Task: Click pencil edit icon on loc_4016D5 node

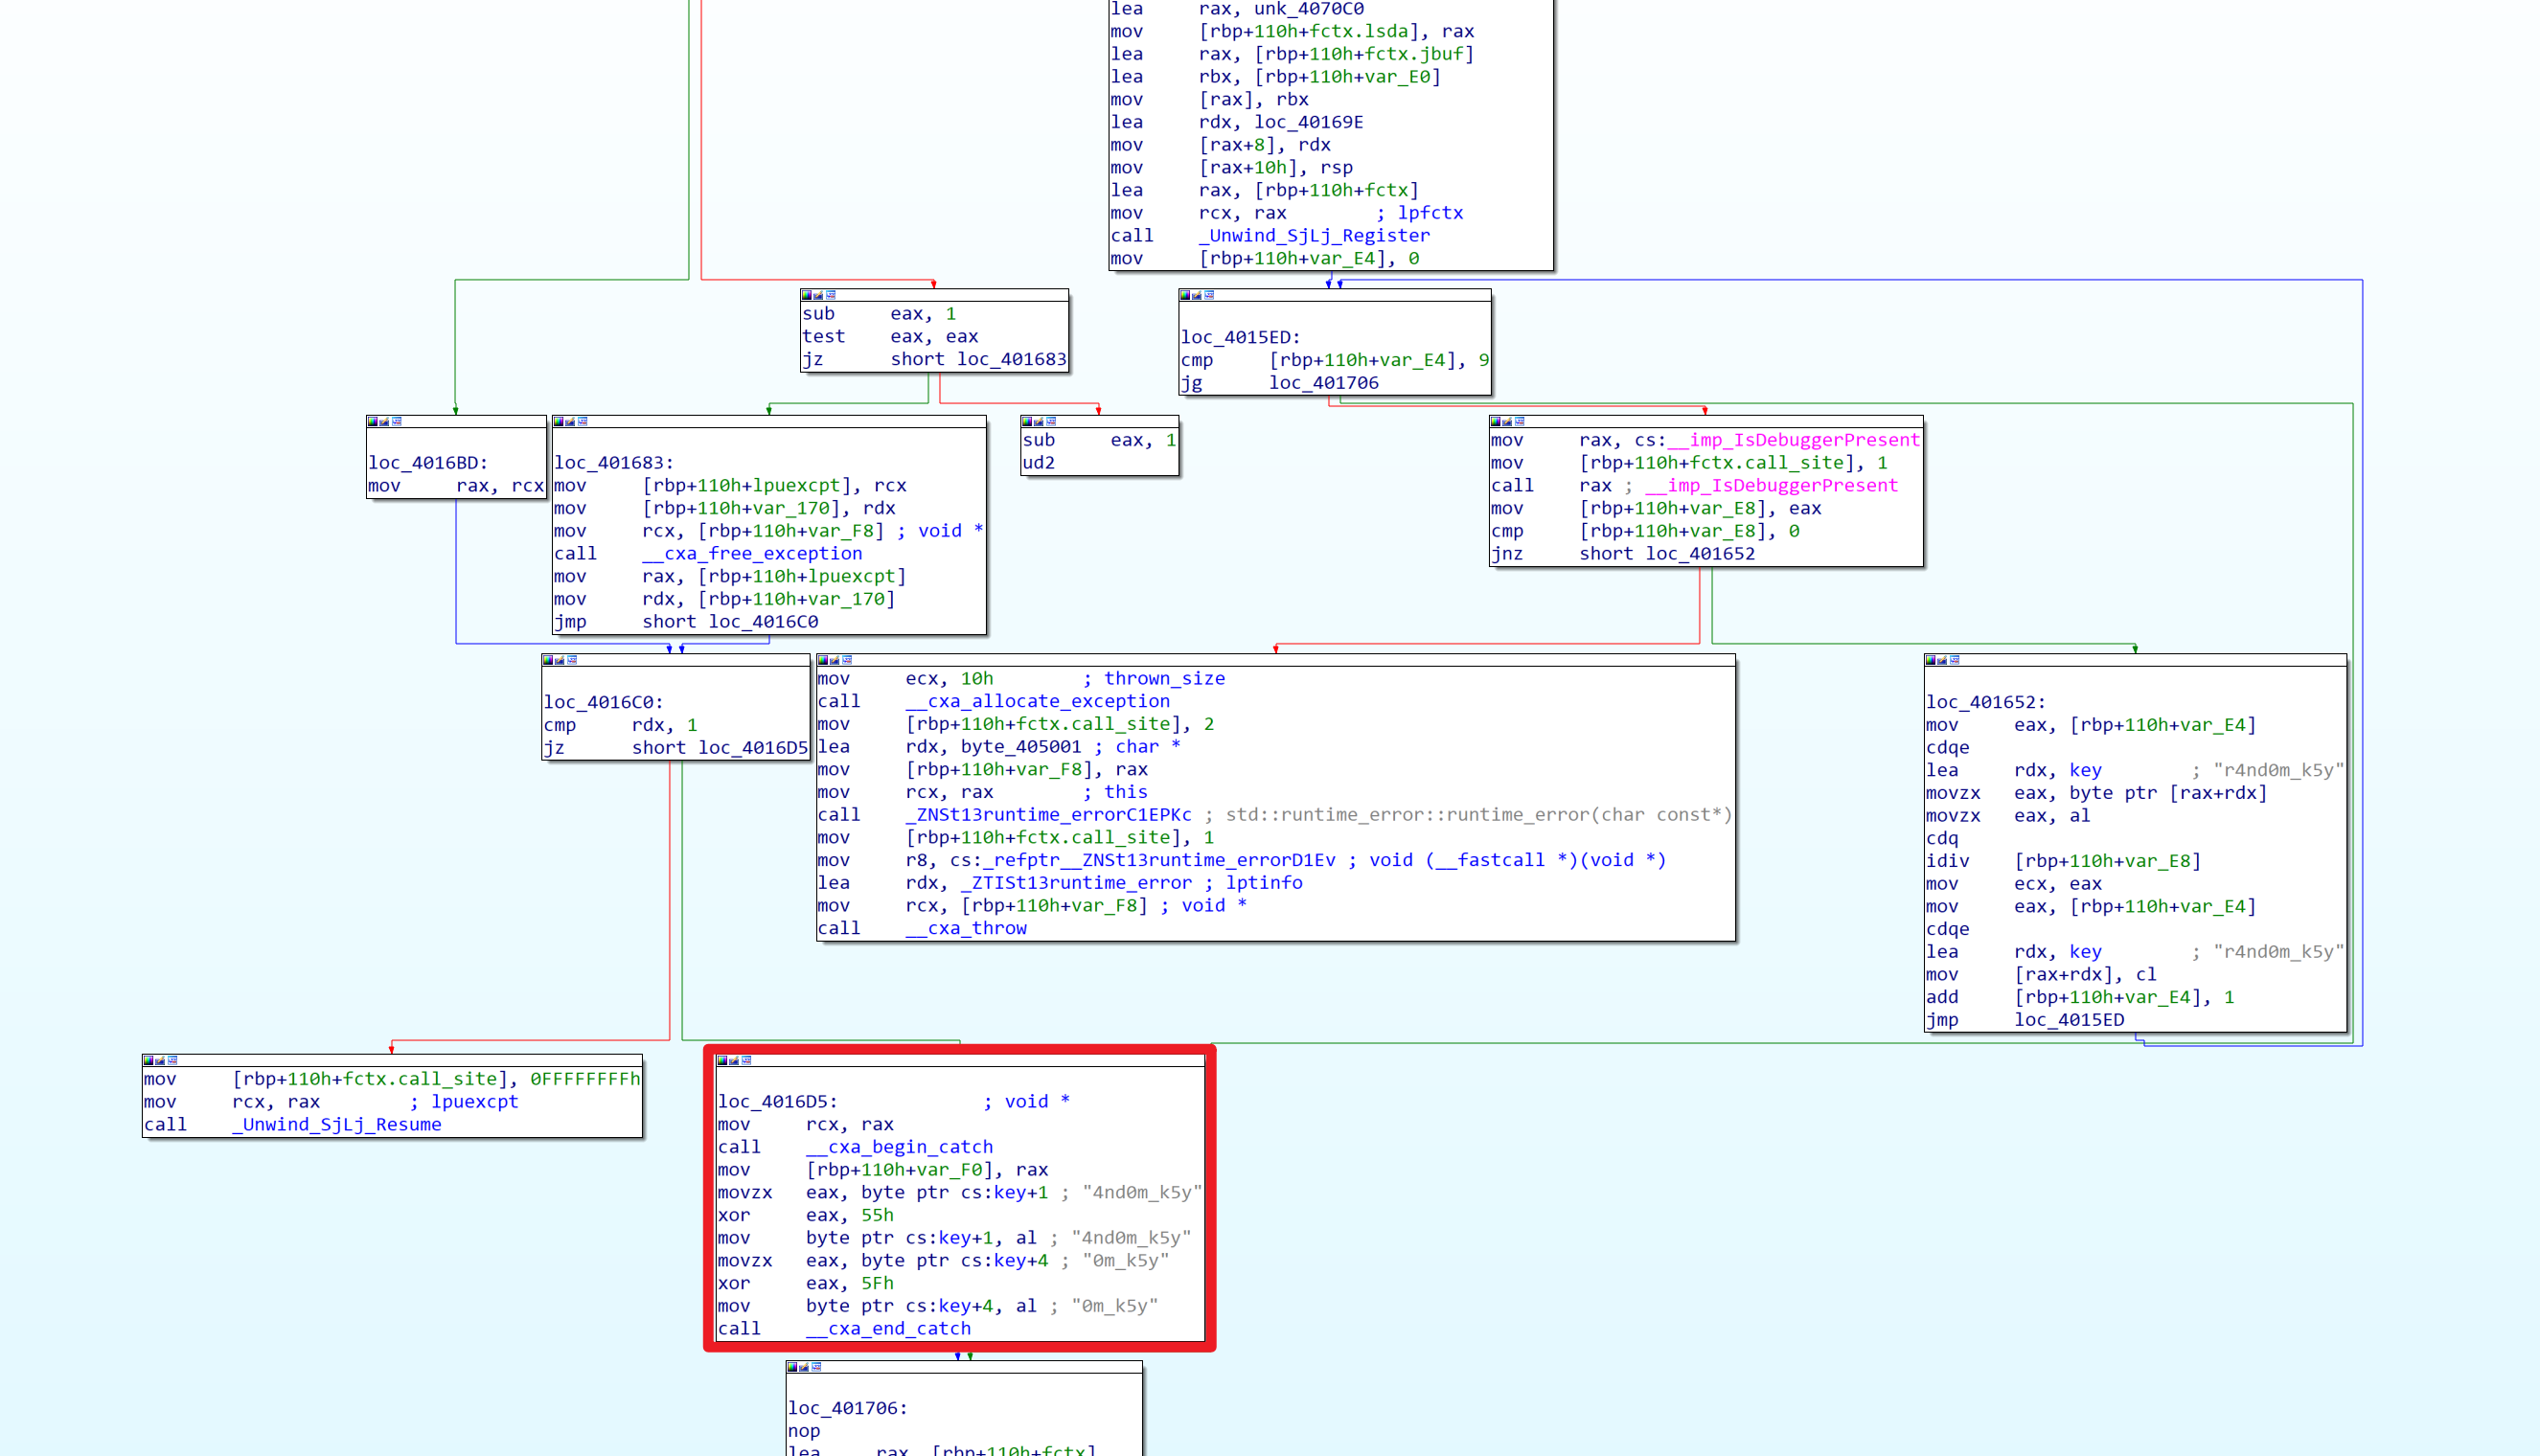Action: click(734, 1060)
